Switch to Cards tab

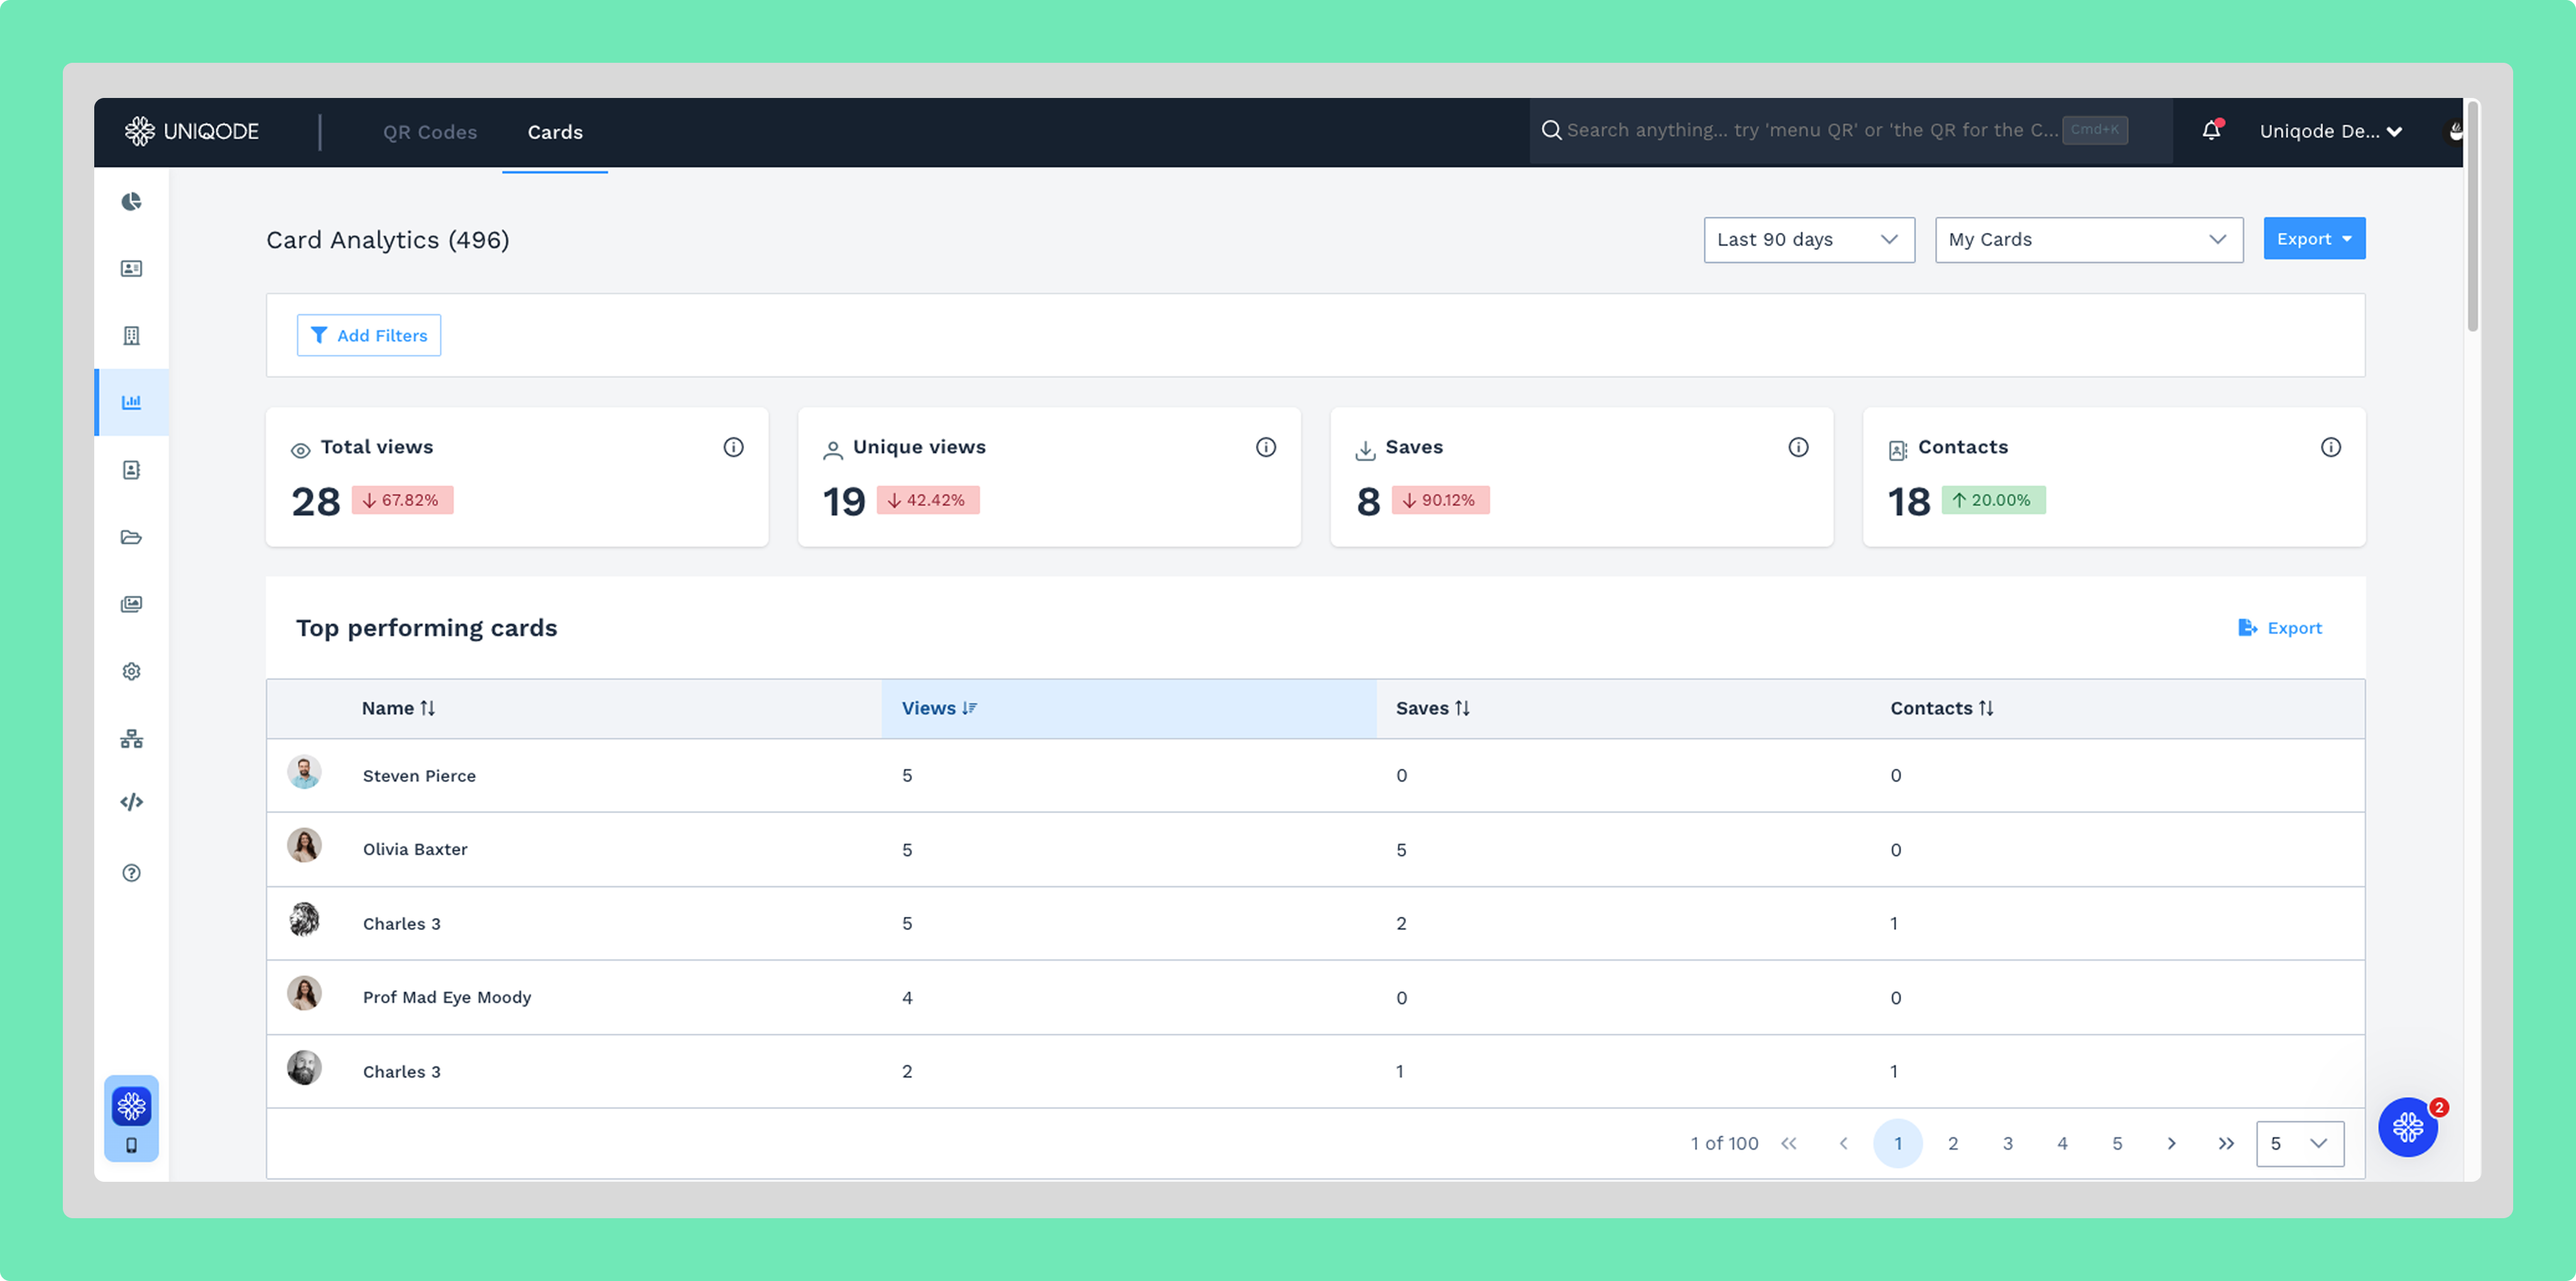(555, 132)
